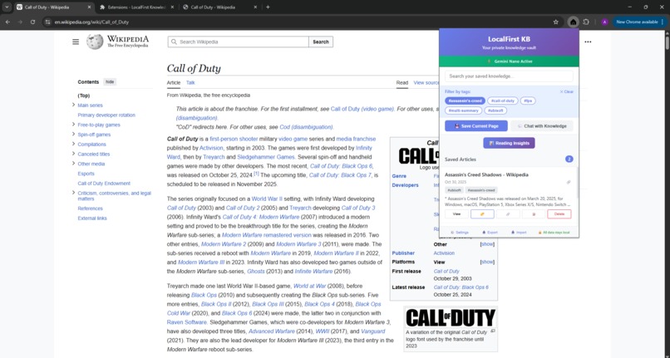Expand the Canceled titles contents section
The width and height of the screenshot is (670, 358).
(x=73, y=154)
